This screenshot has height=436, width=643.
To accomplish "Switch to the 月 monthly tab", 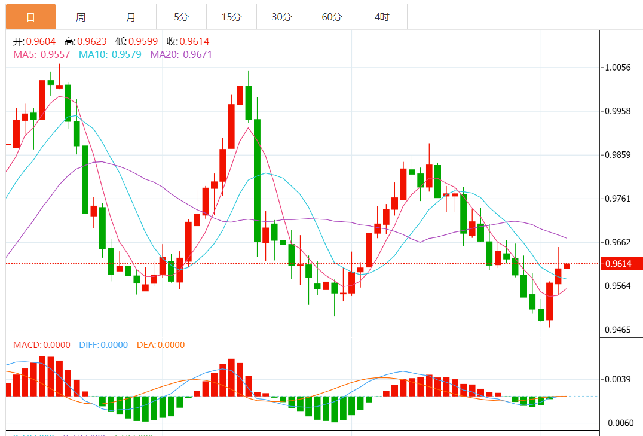I will coord(131,17).
